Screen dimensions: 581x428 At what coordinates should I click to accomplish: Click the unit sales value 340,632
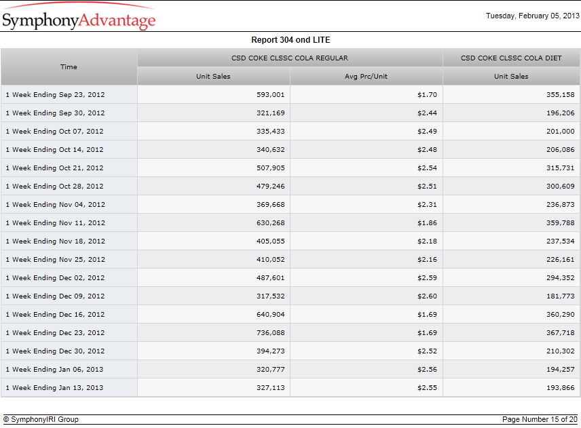[x=271, y=150]
